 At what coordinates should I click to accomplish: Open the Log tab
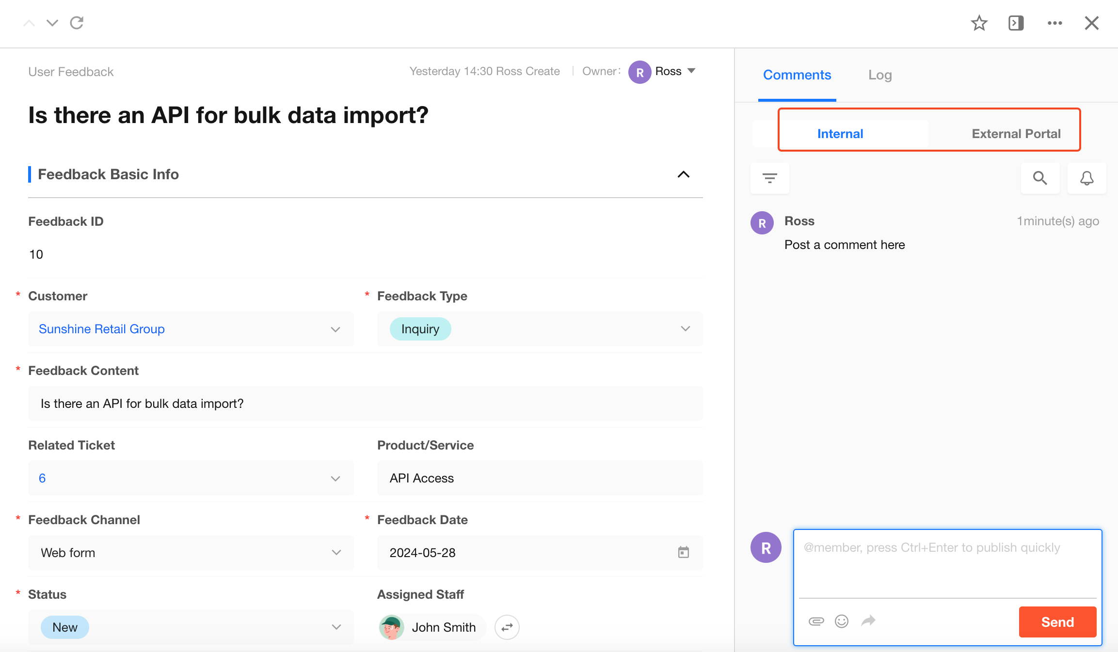coord(879,75)
